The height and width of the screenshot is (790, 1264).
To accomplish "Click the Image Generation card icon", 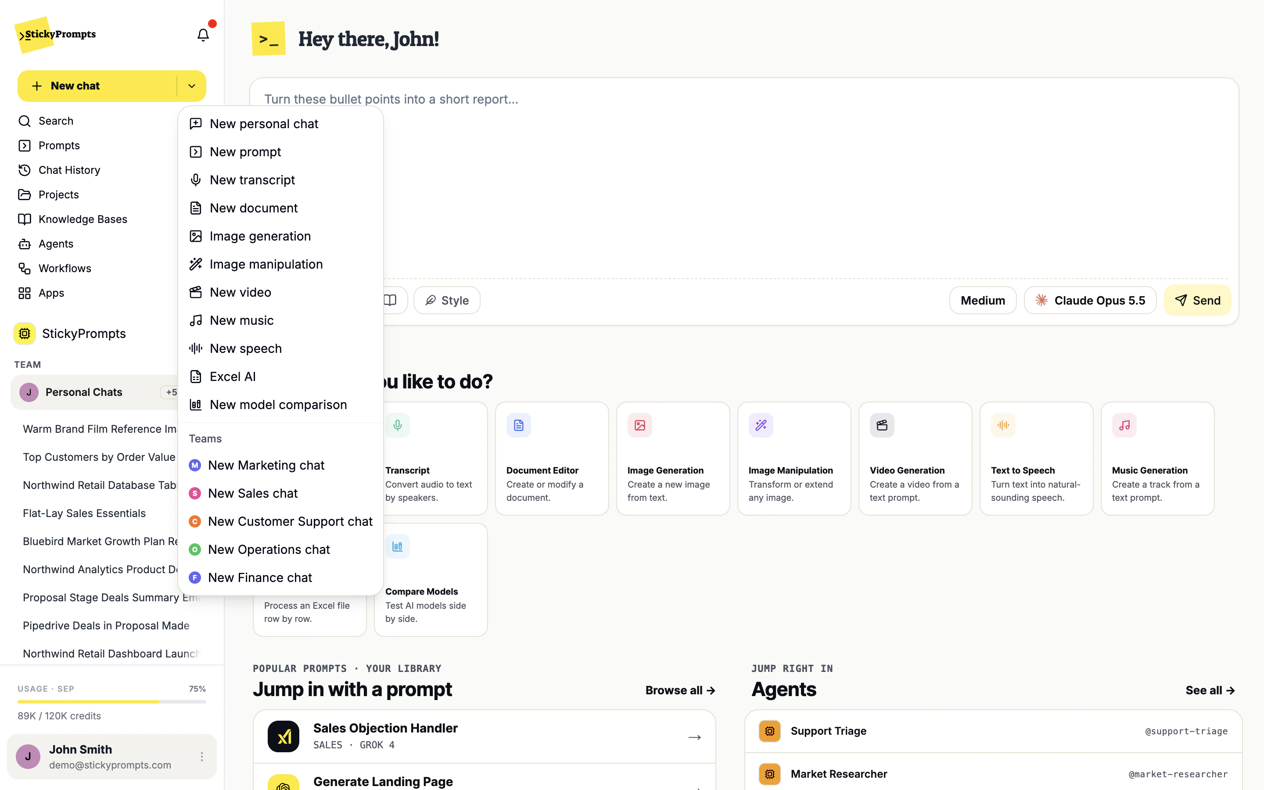I will coord(640,425).
